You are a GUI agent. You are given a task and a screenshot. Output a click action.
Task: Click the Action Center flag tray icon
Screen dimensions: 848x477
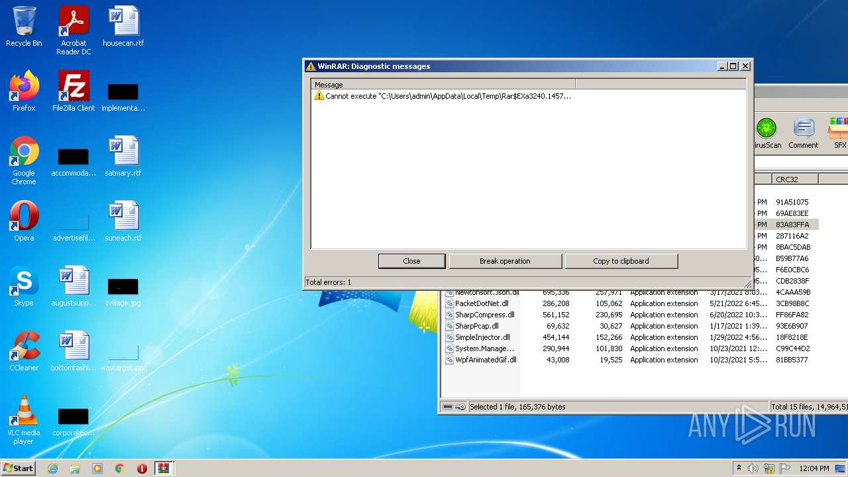tap(784, 468)
